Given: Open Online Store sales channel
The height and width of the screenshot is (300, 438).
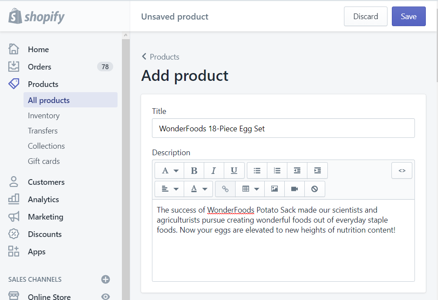Looking at the screenshot, I should [x=49, y=297].
